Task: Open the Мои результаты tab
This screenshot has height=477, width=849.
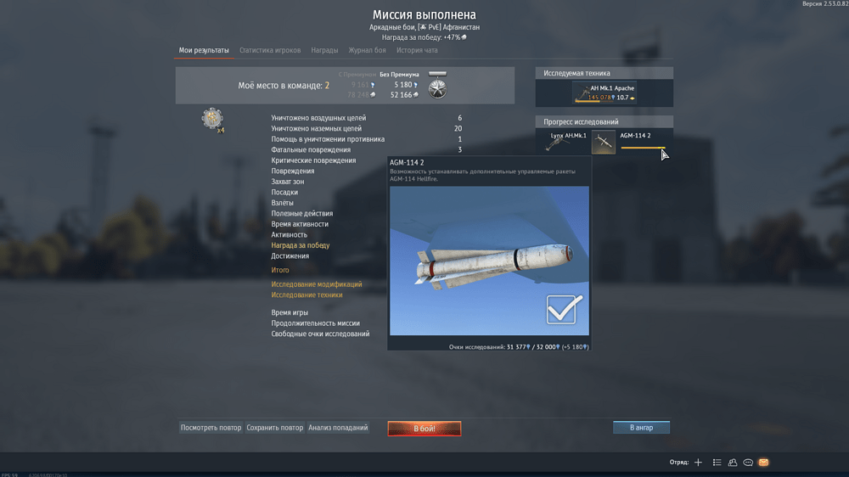Action: tap(204, 50)
